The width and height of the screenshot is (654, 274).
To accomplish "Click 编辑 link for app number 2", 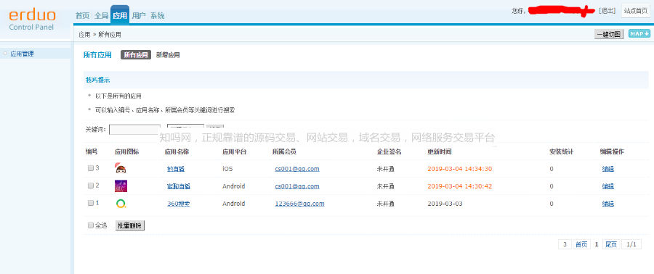I will [607, 186].
